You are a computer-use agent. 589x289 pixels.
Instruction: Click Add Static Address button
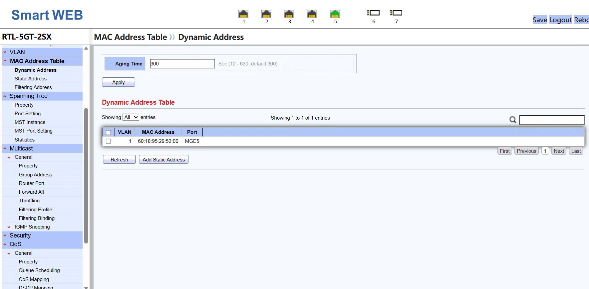pyautogui.click(x=163, y=160)
